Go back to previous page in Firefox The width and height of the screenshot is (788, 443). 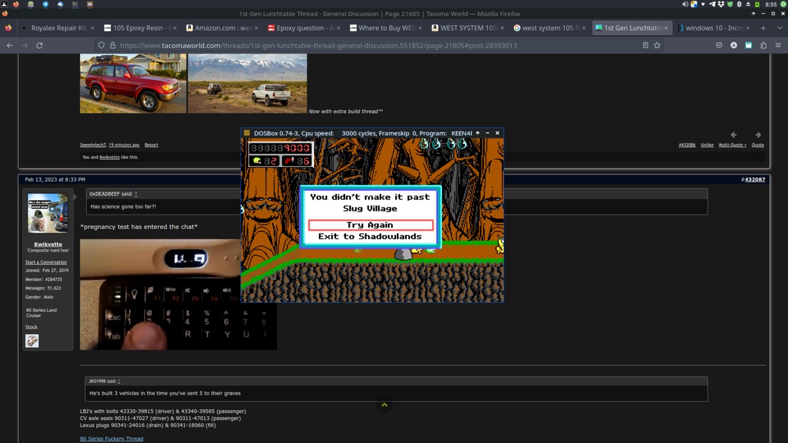click(x=9, y=46)
